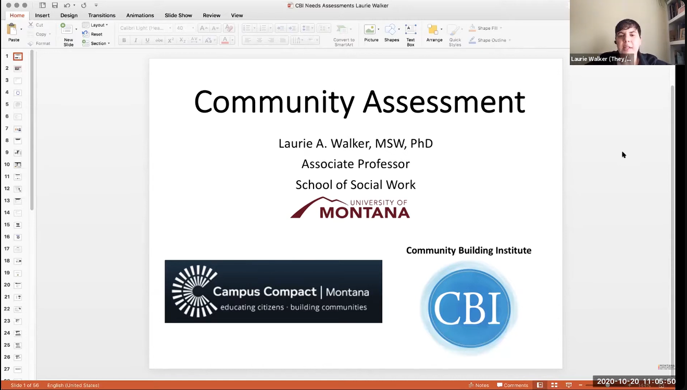687x390 pixels.
Task: Toggle Subscript formatting
Action: (x=182, y=40)
